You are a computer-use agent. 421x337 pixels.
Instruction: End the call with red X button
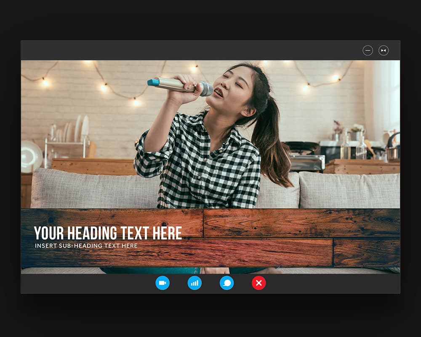(x=259, y=283)
